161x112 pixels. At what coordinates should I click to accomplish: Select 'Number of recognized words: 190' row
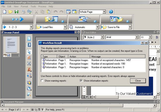coord(93,64)
